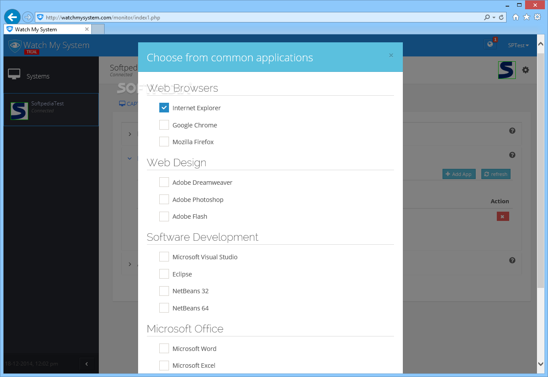Click the page refresh icon in address bar
548x377 pixels.
pos(500,17)
